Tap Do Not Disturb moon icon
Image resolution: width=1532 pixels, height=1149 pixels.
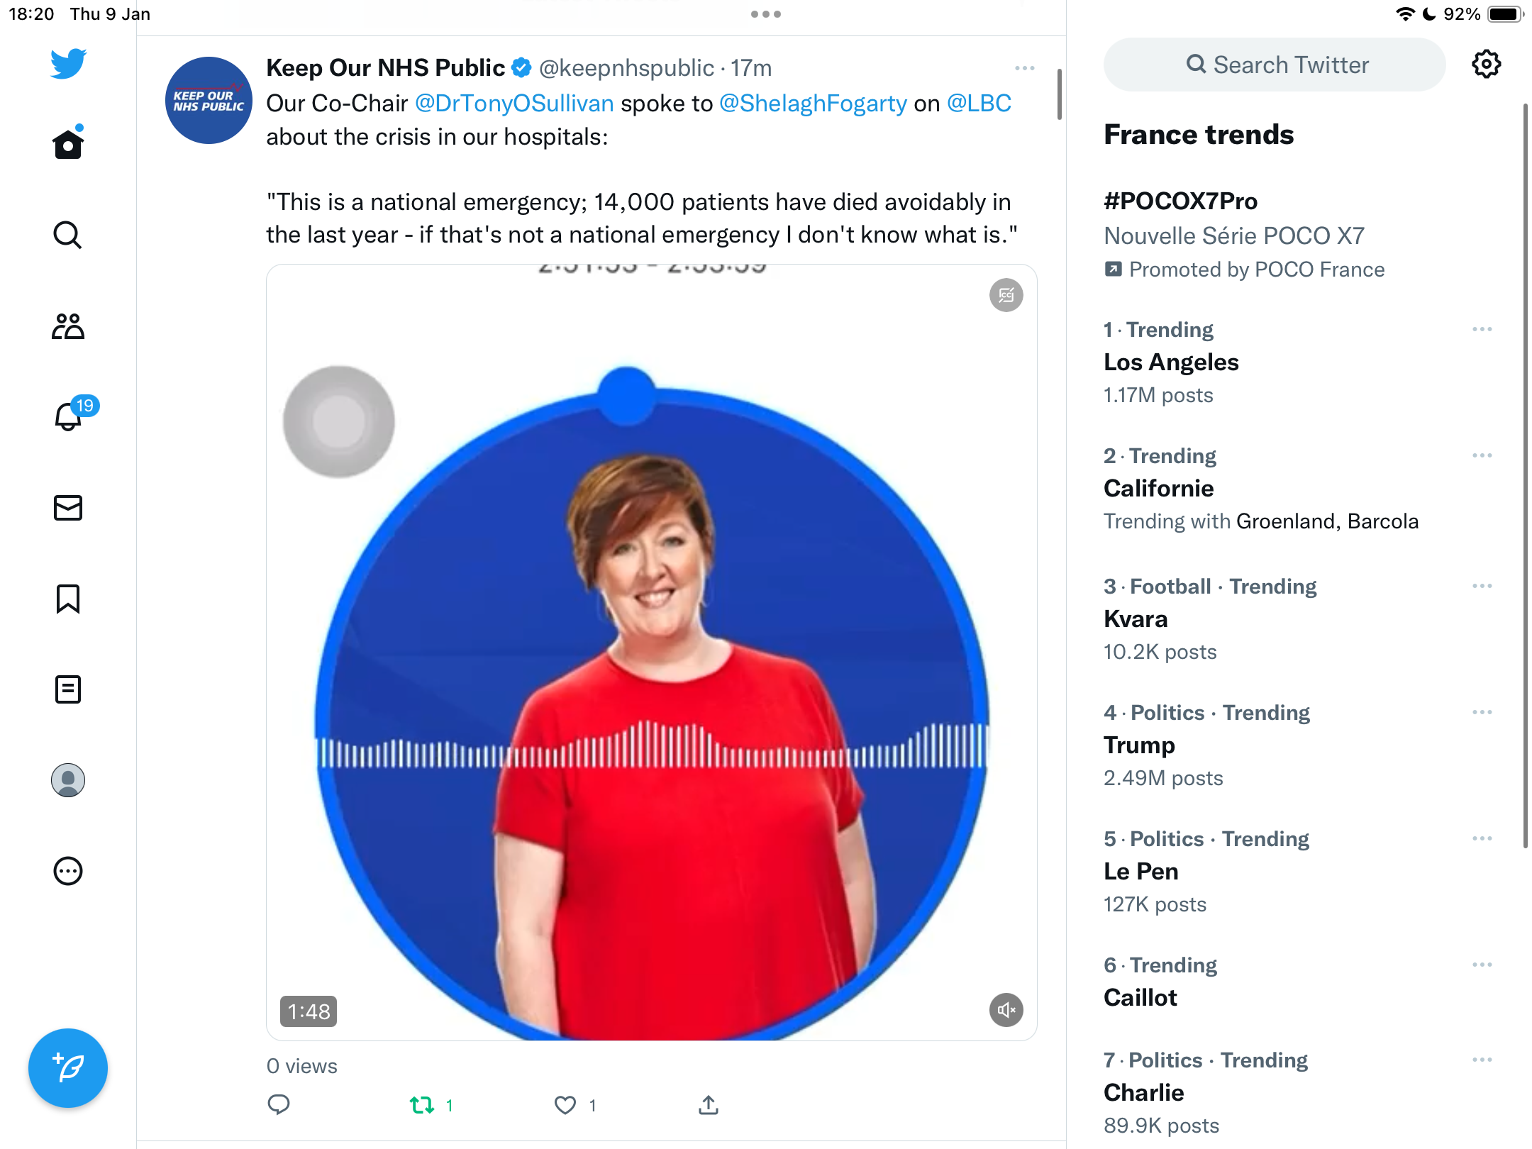1429,14
